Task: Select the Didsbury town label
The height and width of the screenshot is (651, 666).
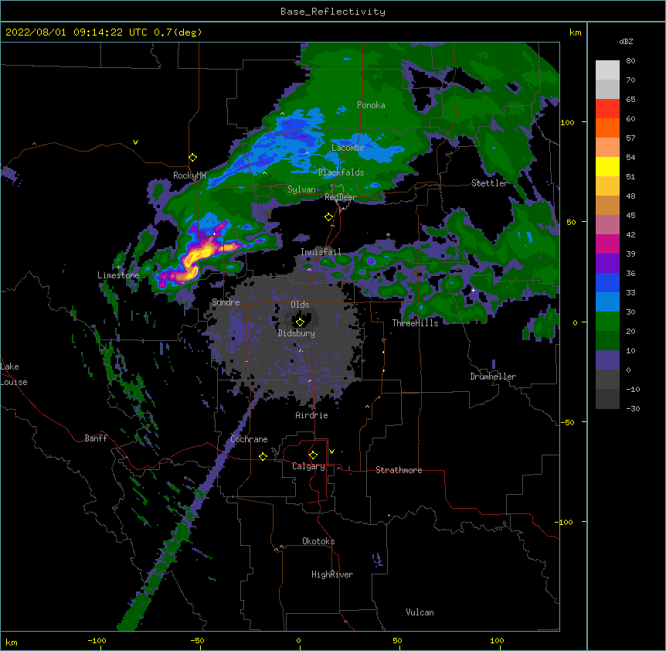Action: point(297,333)
